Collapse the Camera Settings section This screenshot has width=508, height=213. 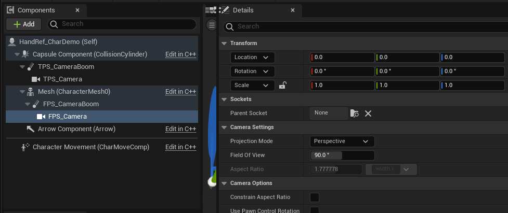pyautogui.click(x=224, y=127)
